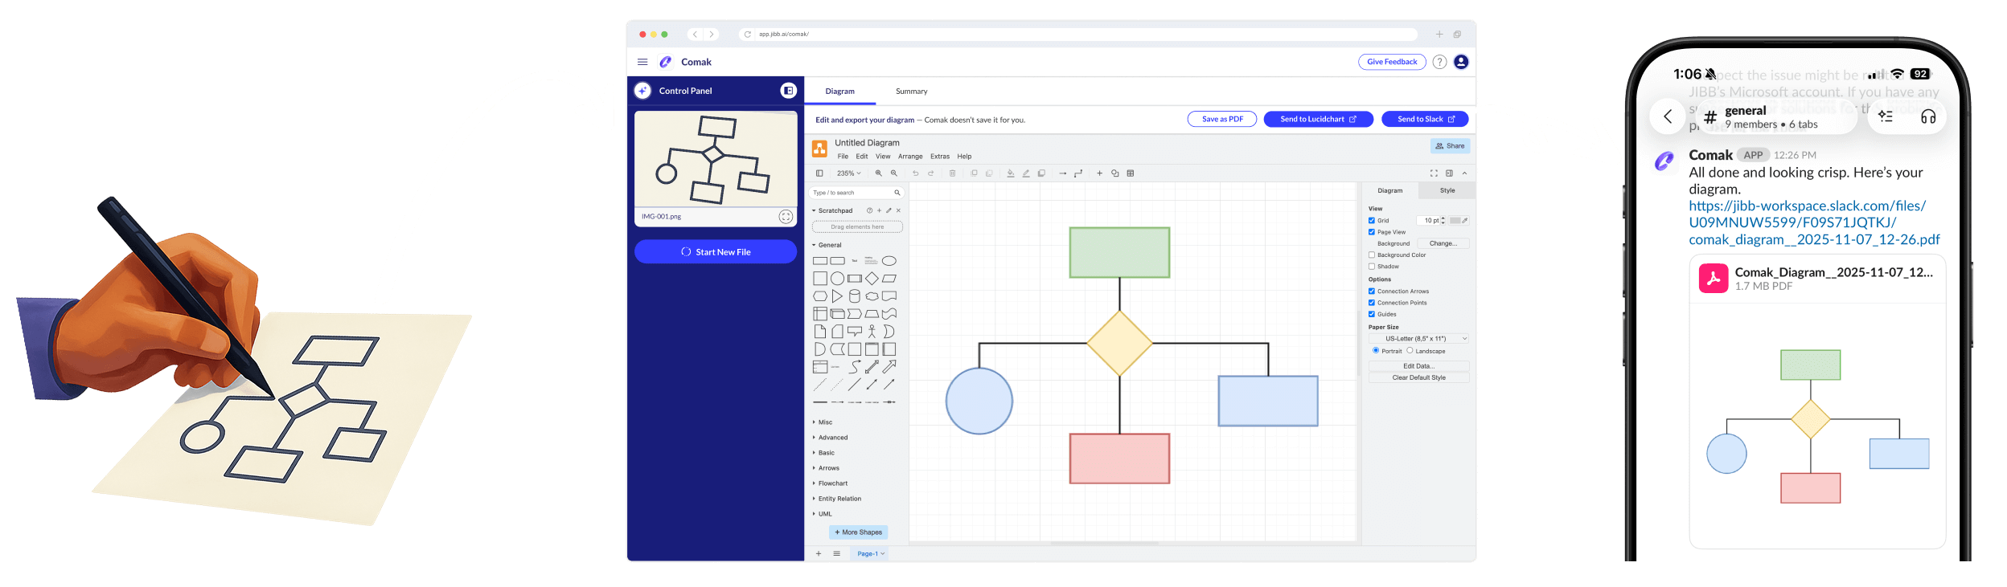Click the undo arrow in toolbar
Screen dimensions: 2007x587
click(x=915, y=173)
